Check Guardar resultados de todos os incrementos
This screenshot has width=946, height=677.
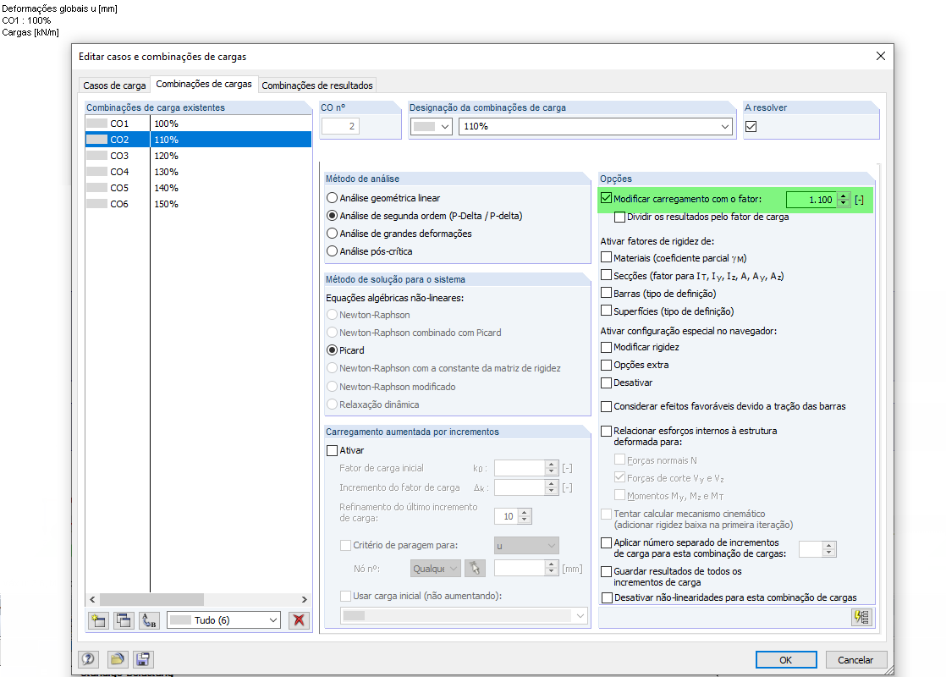[x=607, y=571]
